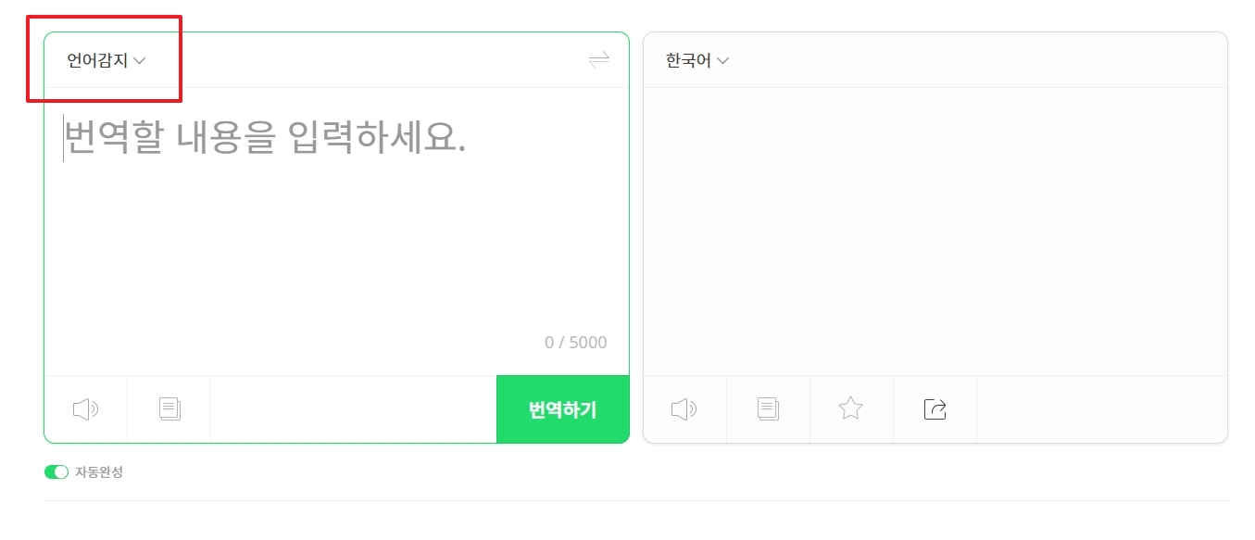Click the copy icon under the source text

(169, 408)
